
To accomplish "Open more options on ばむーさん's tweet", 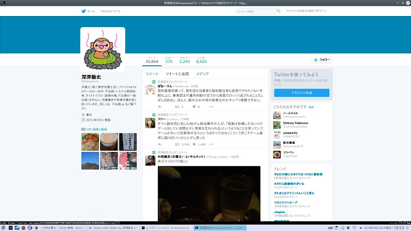I will pyautogui.click(x=211, y=107).
